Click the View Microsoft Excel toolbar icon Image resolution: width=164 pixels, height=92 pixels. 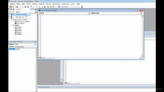pos(11,7)
